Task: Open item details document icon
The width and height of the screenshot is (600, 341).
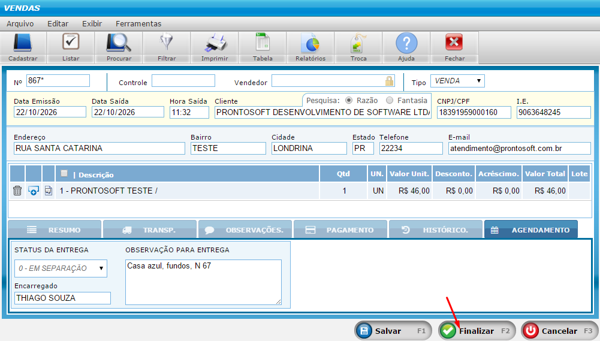Action: click(48, 191)
